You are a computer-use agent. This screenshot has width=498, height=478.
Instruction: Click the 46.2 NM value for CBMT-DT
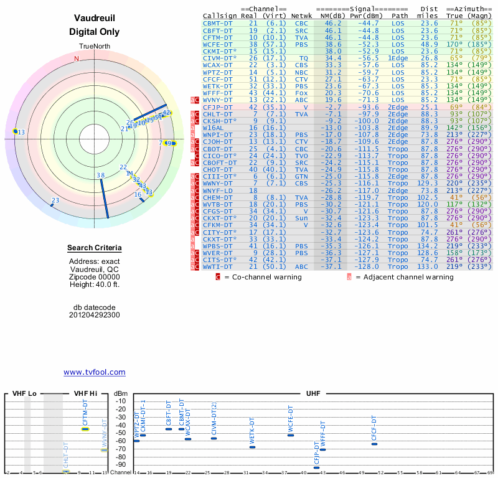point(333,24)
